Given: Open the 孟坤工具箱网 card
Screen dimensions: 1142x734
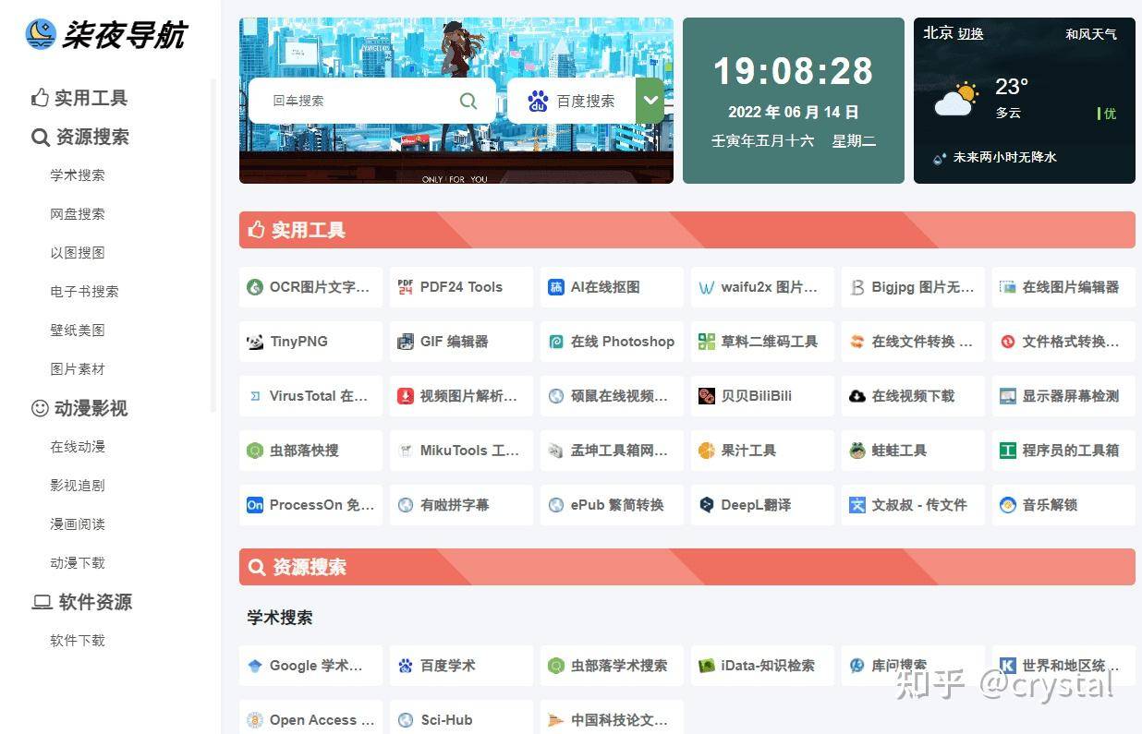Looking at the screenshot, I should (612, 451).
